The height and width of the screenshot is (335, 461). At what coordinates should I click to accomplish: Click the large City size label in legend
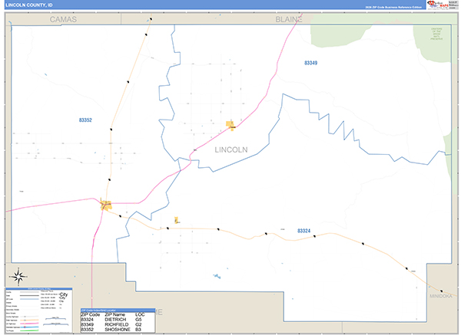click(x=64, y=294)
